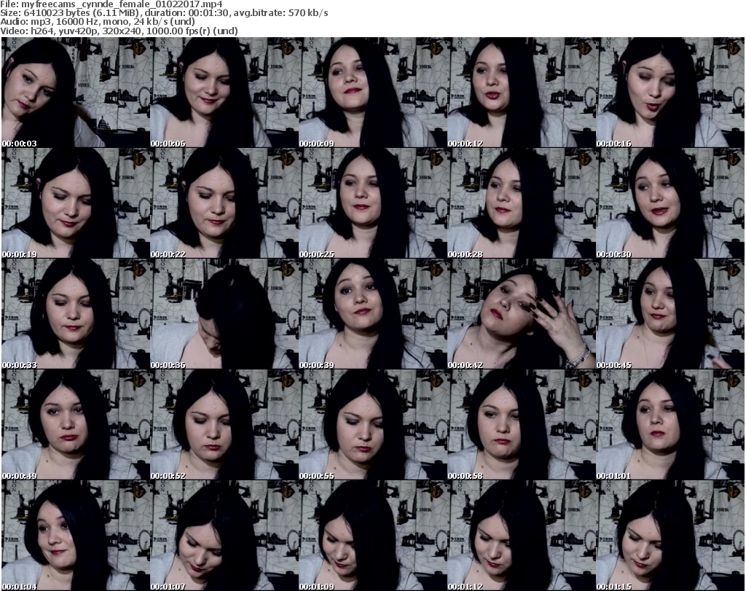Click the Audio info line mentioning mp3
Viewport: 746px width, 591px height.
pos(98,22)
